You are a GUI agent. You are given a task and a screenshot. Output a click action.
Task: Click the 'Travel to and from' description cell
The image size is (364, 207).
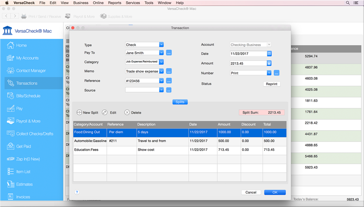click(163, 141)
